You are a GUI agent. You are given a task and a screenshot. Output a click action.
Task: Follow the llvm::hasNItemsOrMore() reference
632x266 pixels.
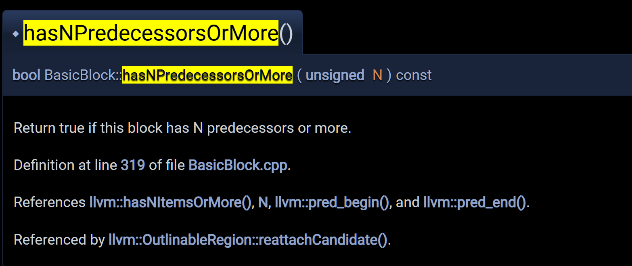pyautogui.click(x=171, y=202)
